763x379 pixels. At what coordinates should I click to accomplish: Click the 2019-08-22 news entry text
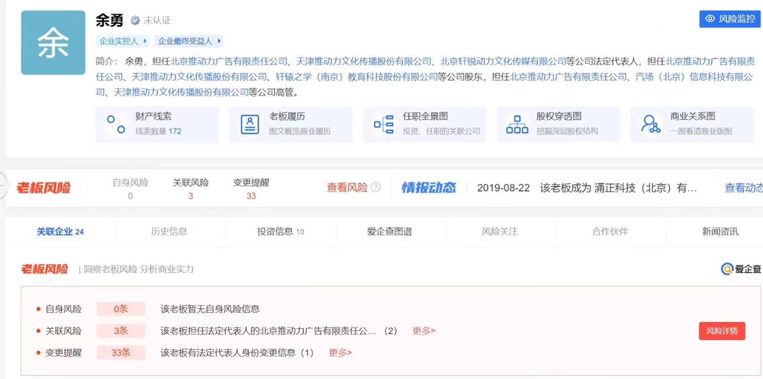click(587, 188)
